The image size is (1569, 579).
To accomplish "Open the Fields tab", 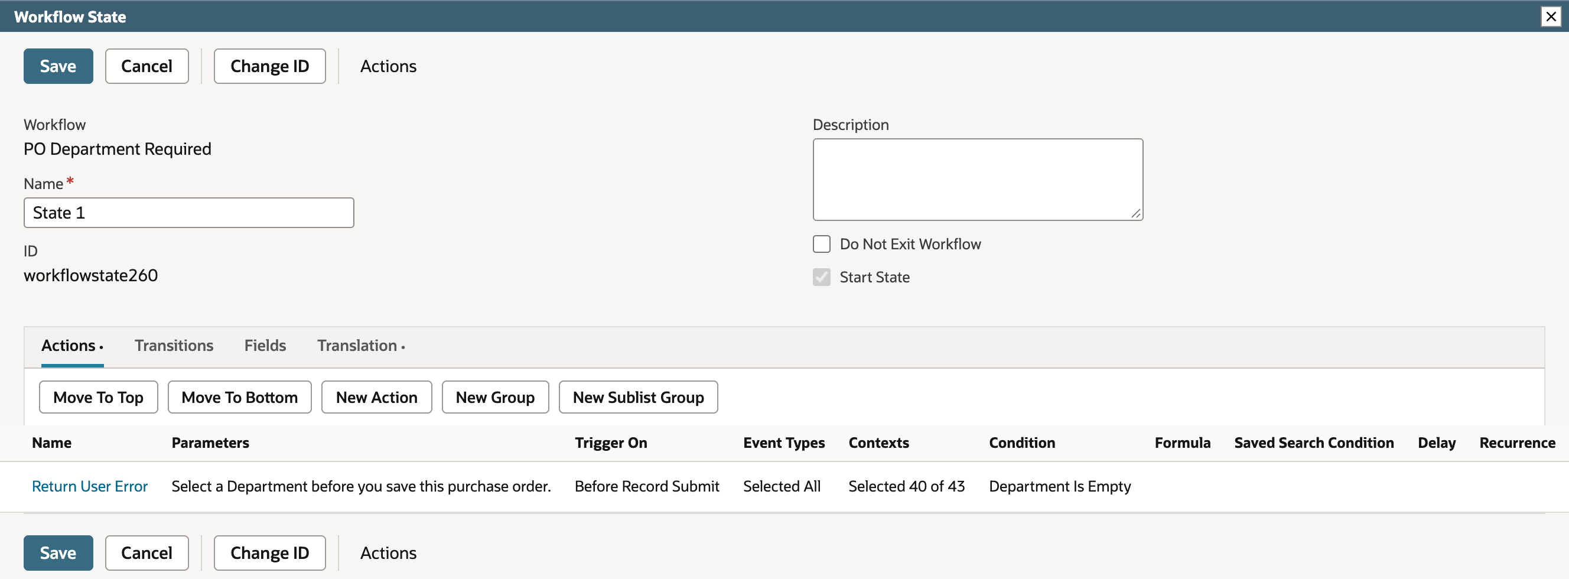I will click(265, 346).
